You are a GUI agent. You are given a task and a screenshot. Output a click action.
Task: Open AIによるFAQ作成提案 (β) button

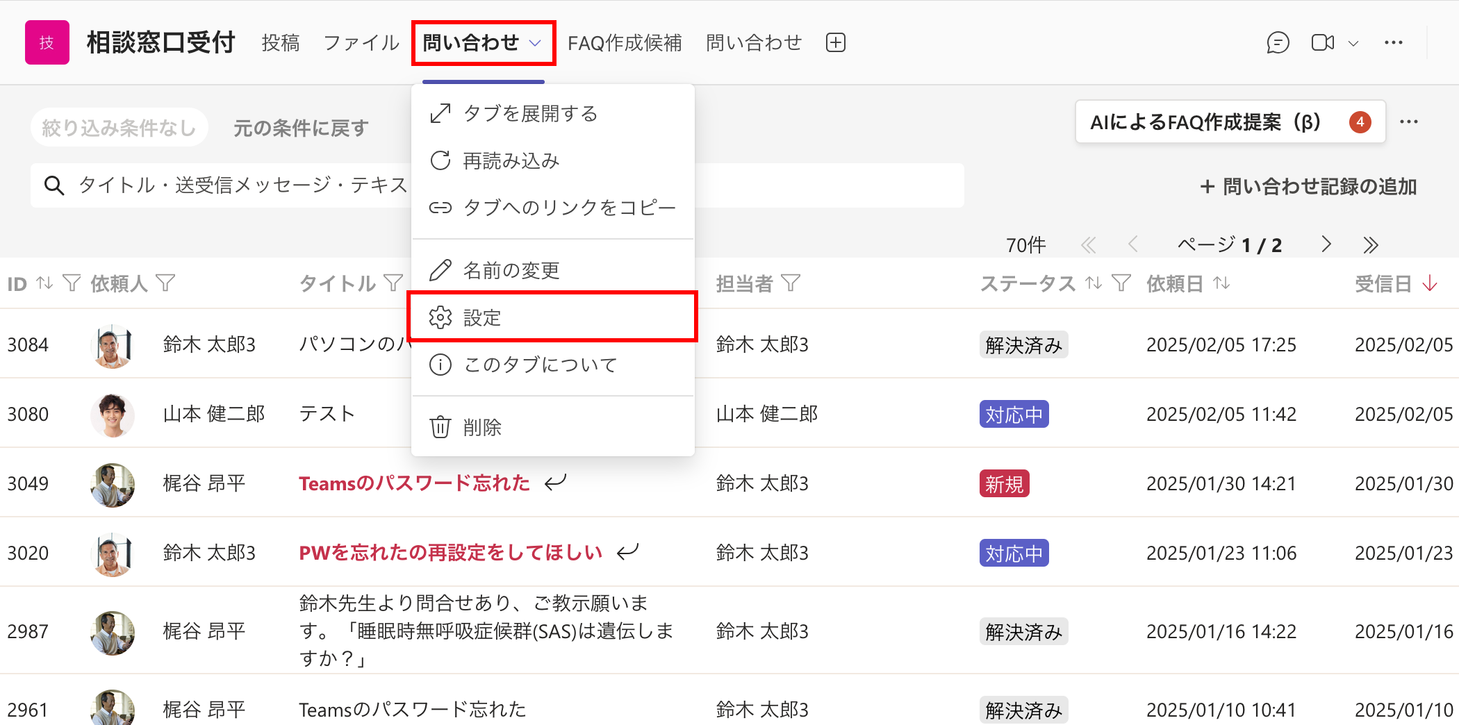[x=1230, y=122]
